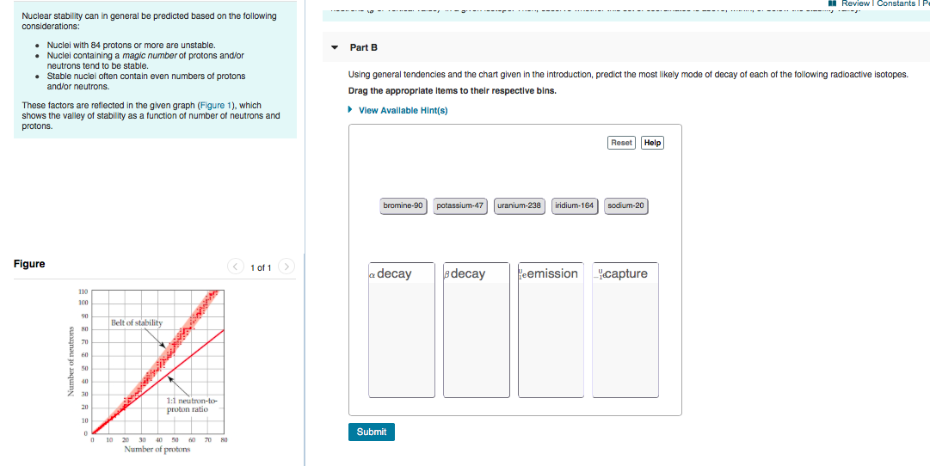Image resolution: width=930 pixels, height=466 pixels.
Task: Open the Help button
Action: [652, 142]
